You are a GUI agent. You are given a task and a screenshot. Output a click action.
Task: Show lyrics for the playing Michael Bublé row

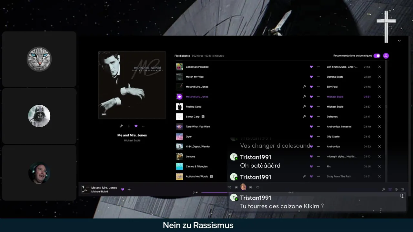(x=304, y=97)
